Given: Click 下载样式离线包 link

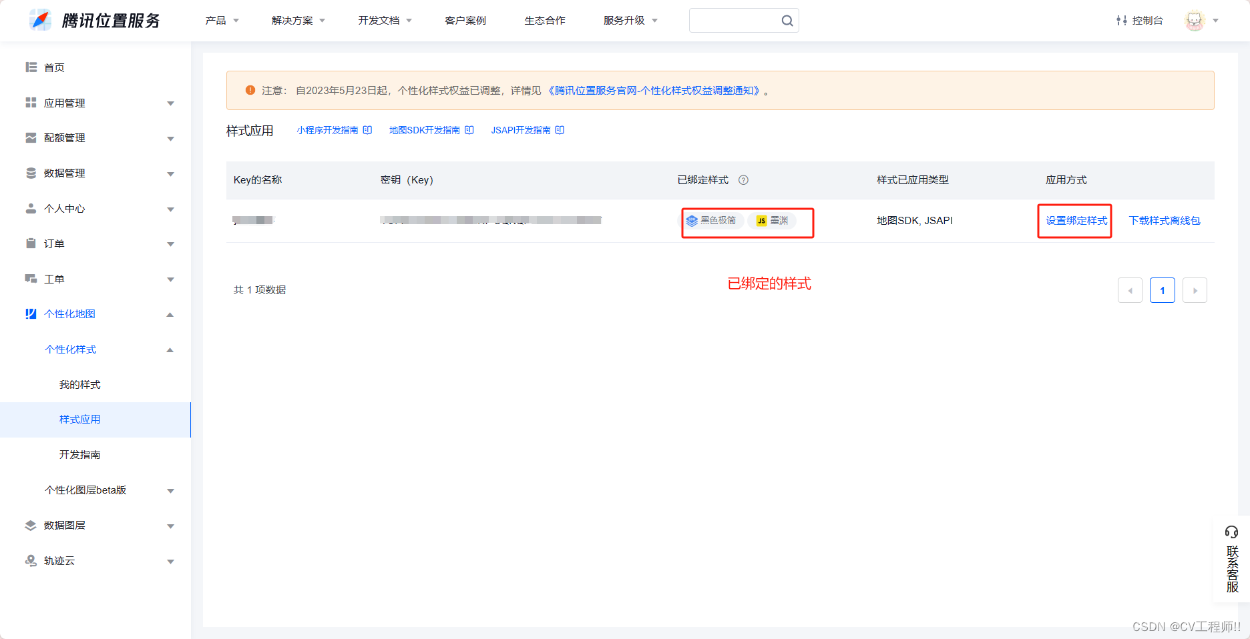Looking at the screenshot, I should 1165,221.
